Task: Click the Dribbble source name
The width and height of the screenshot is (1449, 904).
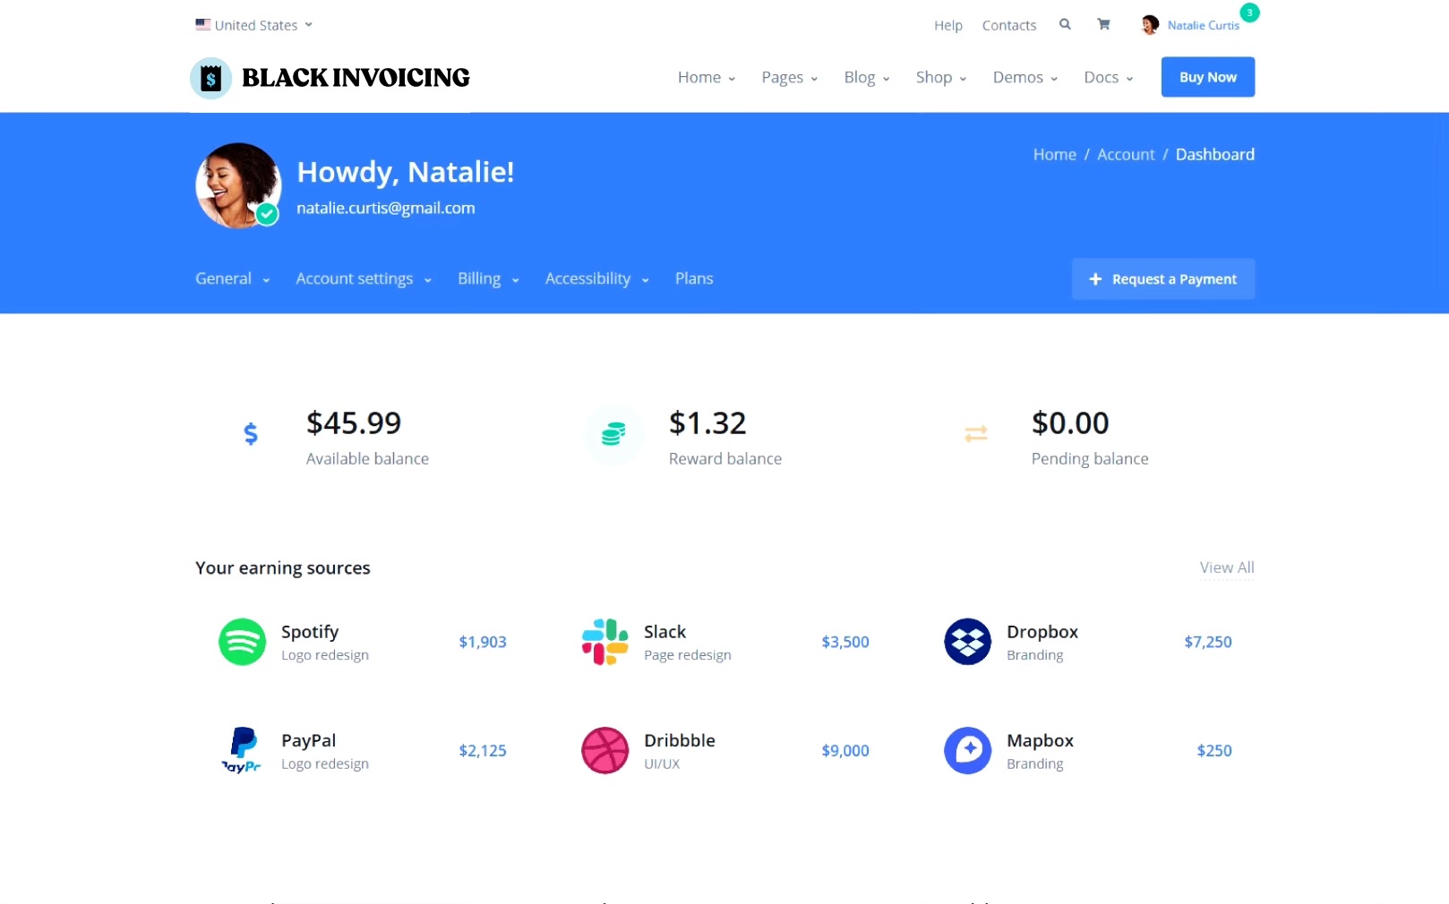Action: 680,741
